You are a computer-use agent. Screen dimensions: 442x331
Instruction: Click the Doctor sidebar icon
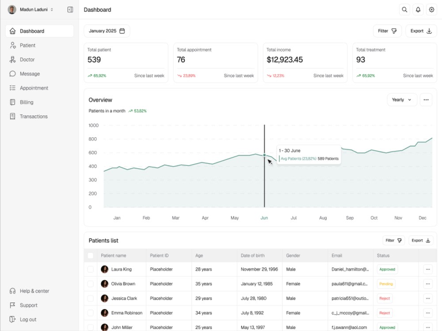point(12,60)
